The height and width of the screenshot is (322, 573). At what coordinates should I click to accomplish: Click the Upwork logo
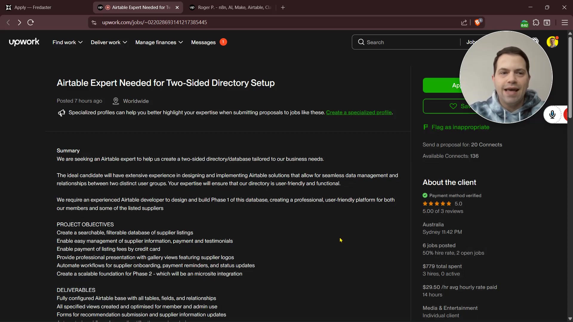pos(24,42)
